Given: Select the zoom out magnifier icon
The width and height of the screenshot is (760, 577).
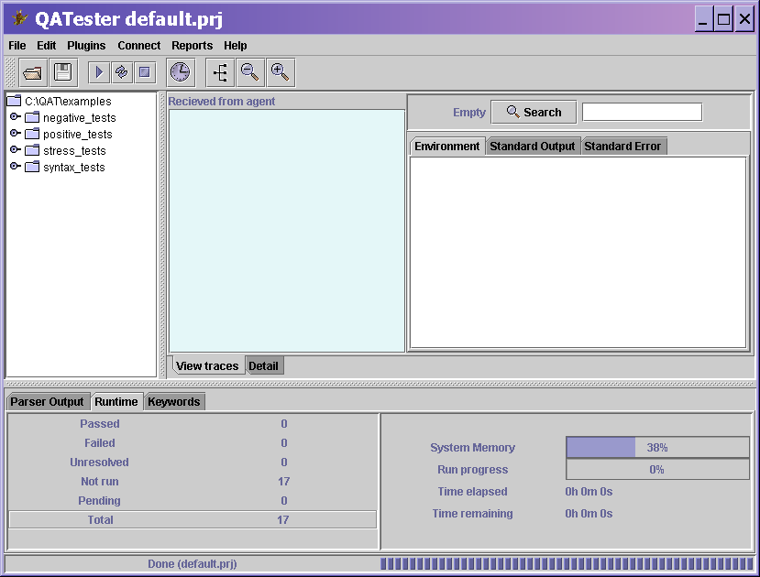Looking at the screenshot, I should tap(249, 71).
